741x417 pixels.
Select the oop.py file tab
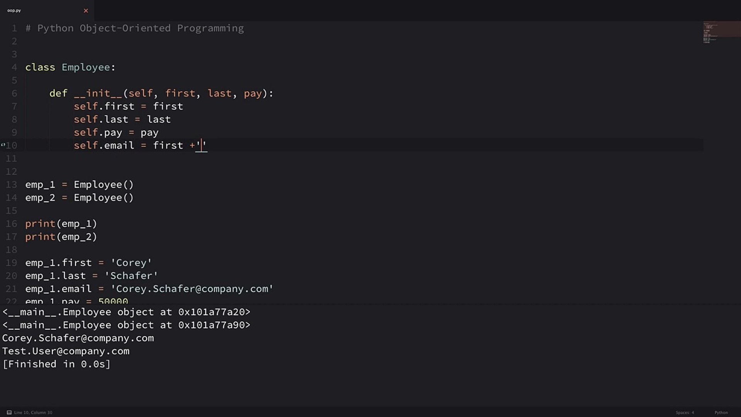pyautogui.click(x=14, y=11)
